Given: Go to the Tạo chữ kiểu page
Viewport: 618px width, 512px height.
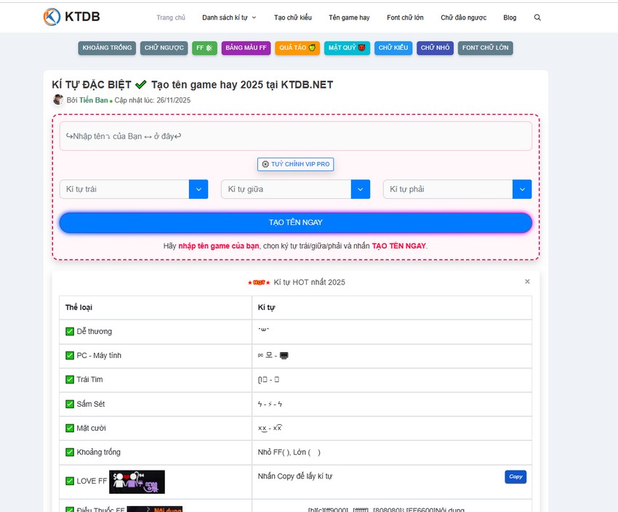Looking at the screenshot, I should point(292,17).
